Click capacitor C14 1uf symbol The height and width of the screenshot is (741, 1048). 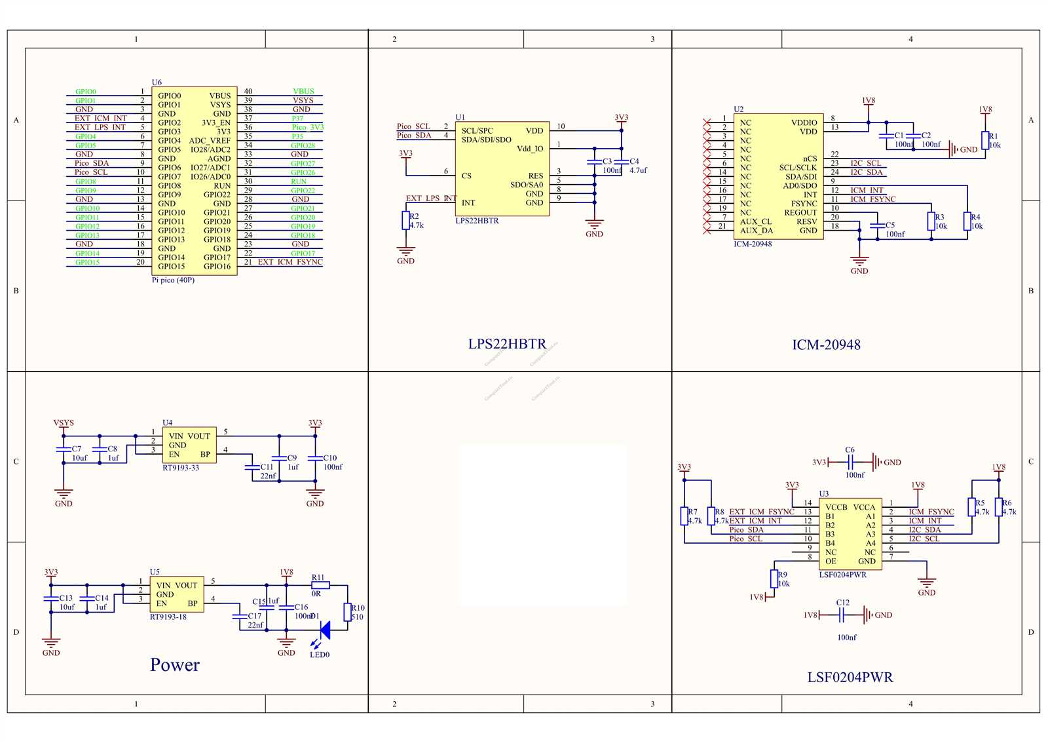tap(87, 598)
